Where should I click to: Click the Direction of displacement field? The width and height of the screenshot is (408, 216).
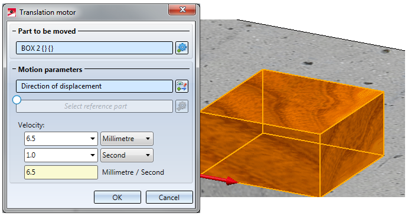94,86
